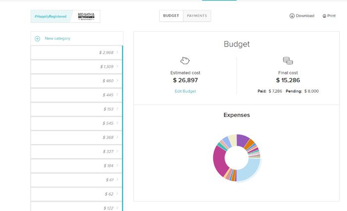Click the $ 62 category amount

tap(109, 194)
